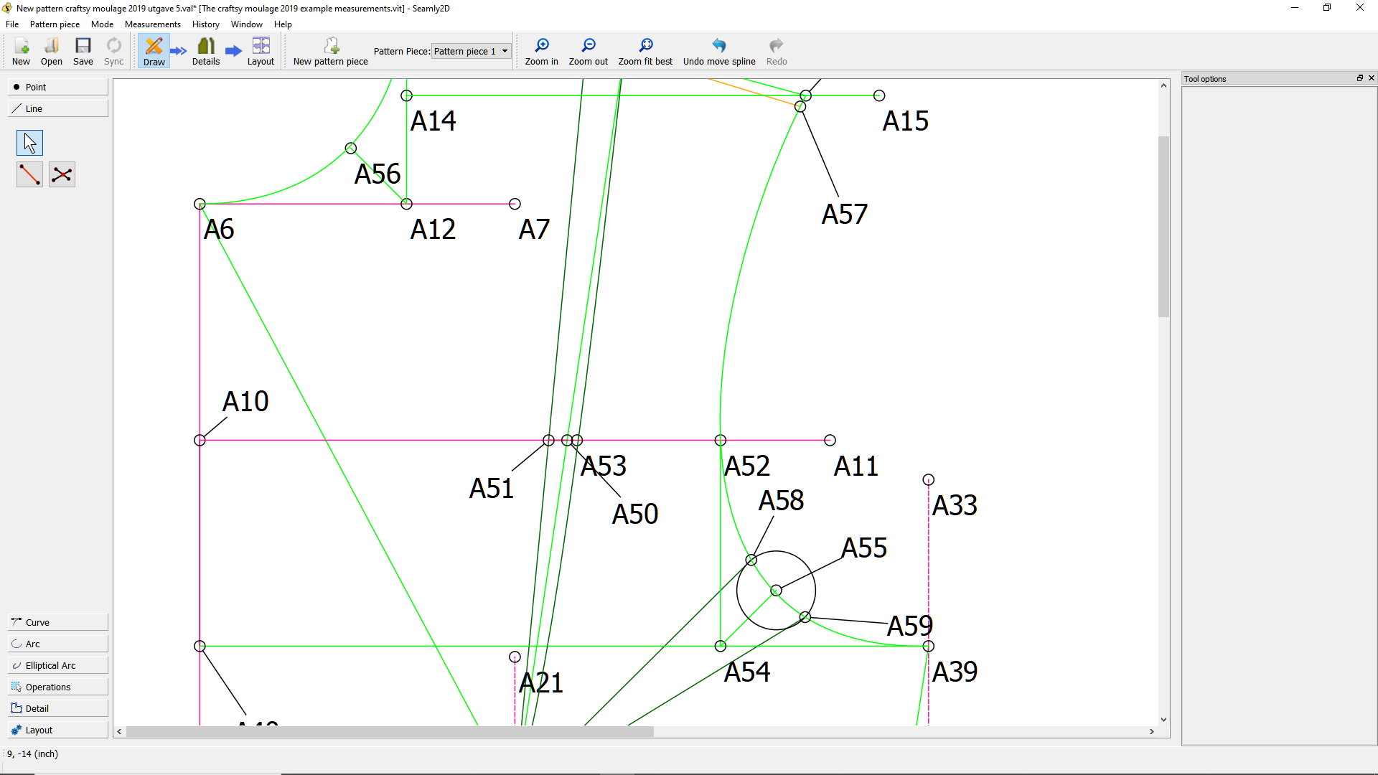Switch to Details mode
This screenshot has width=1378, height=775.
206,51
